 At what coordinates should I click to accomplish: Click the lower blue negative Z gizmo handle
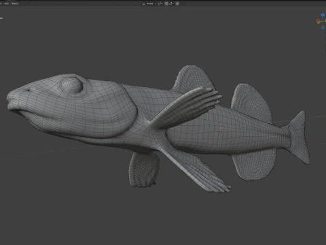tap(323, 27)
